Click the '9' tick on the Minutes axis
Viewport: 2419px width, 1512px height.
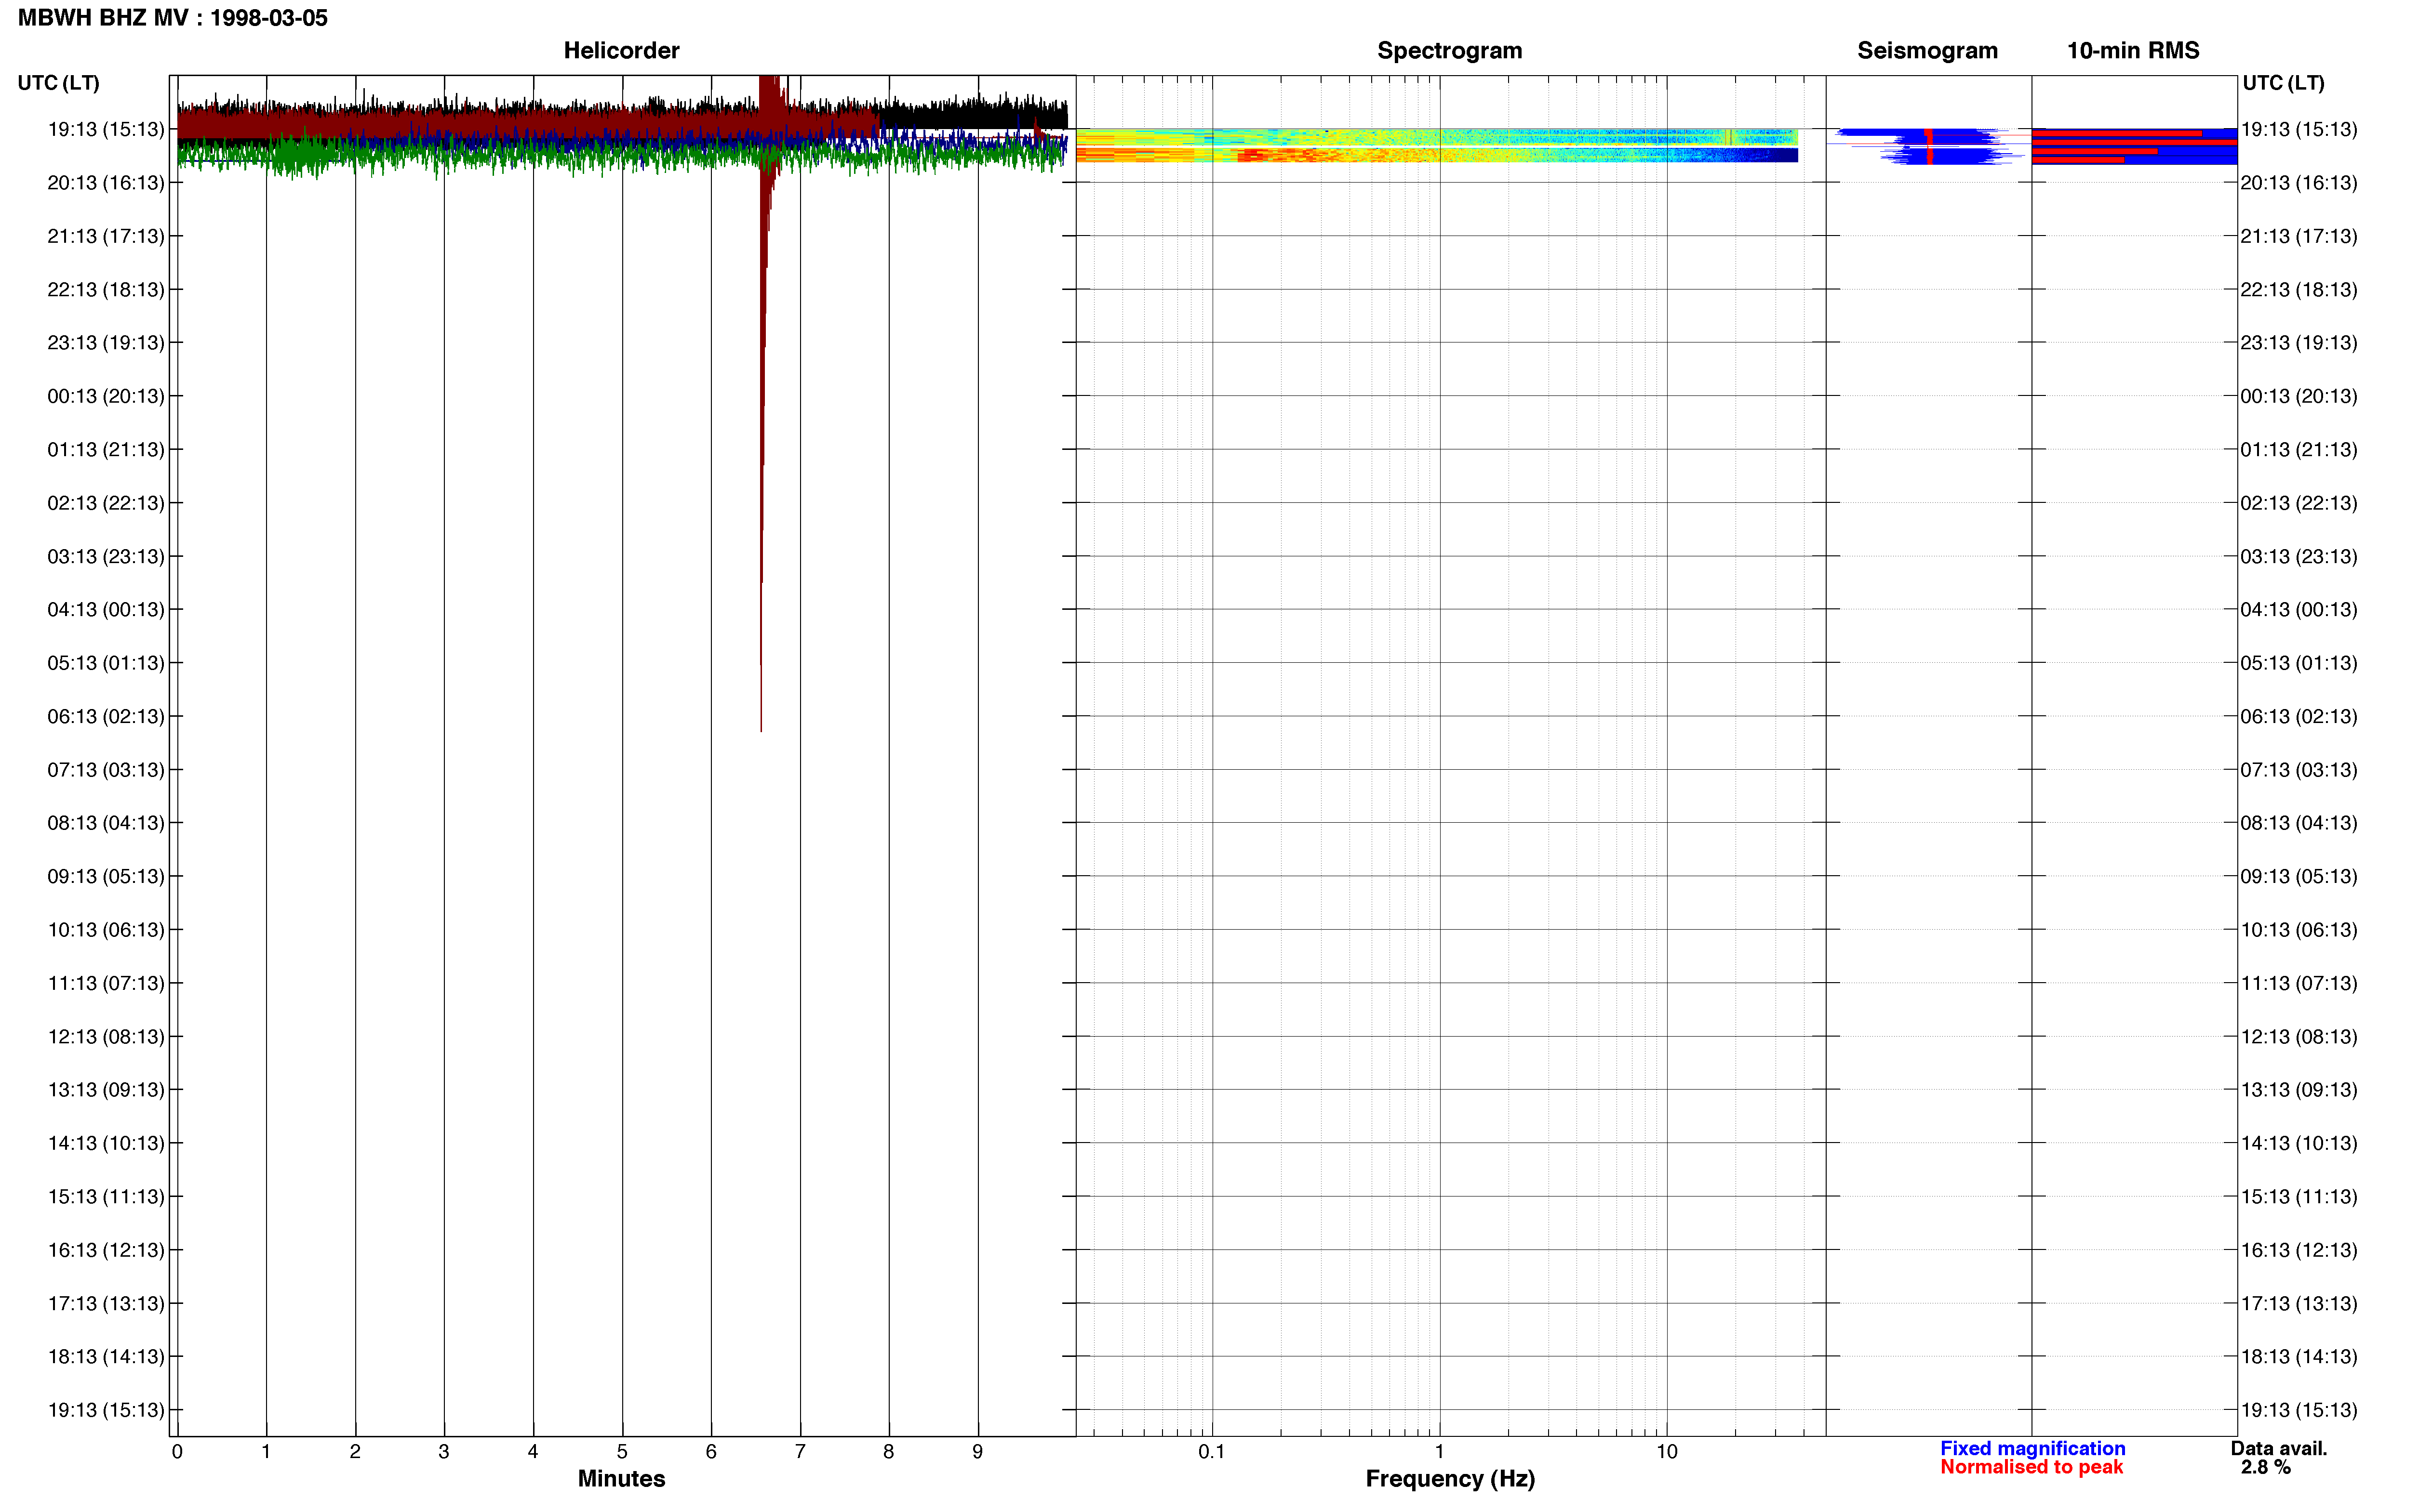[x=977, y=1452]
